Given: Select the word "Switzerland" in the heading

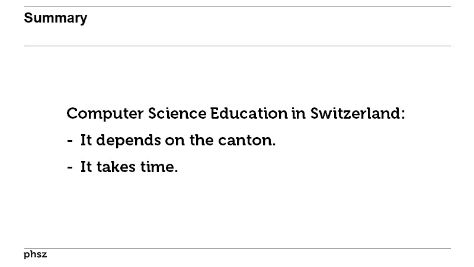Looking at the screenshot, I should pyautogui.click(x=355, y=113).
